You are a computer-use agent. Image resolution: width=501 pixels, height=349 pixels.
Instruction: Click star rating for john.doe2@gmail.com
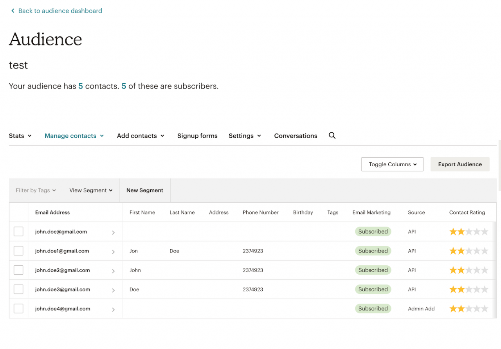click(469, 270)
